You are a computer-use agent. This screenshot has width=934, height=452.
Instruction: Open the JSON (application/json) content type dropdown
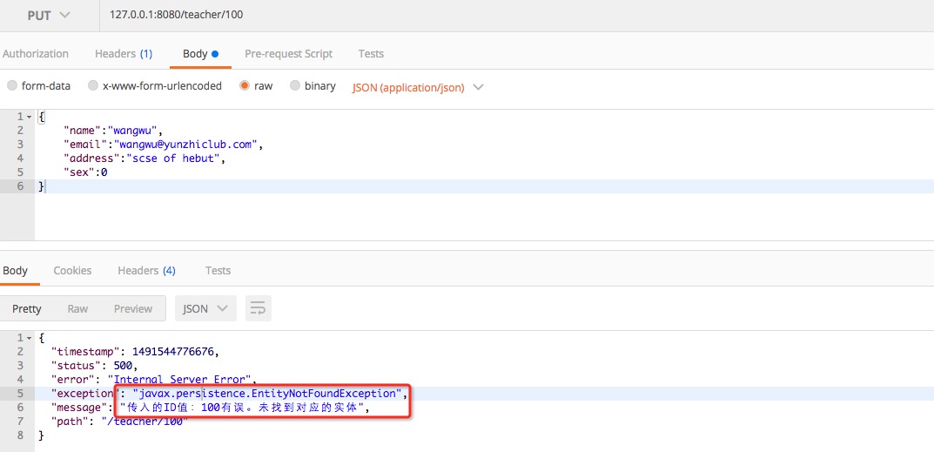[417, 87]
